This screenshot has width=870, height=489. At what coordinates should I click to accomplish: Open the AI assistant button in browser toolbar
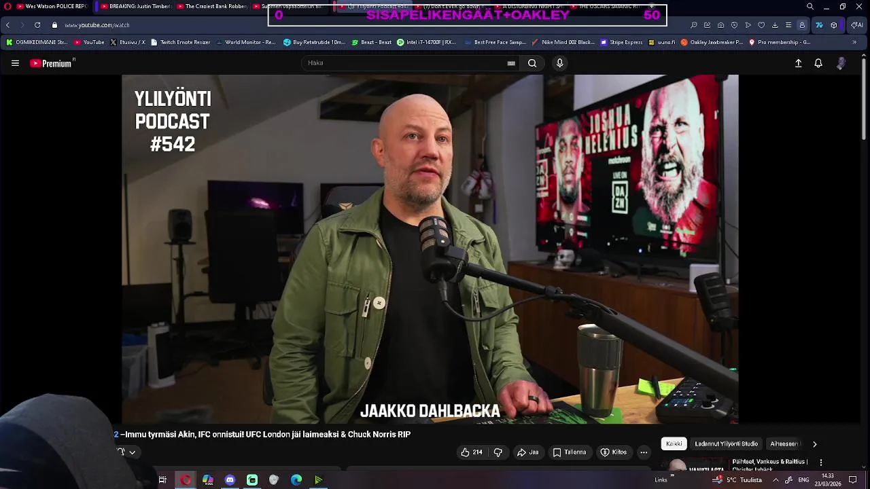(x=857, y=25)
